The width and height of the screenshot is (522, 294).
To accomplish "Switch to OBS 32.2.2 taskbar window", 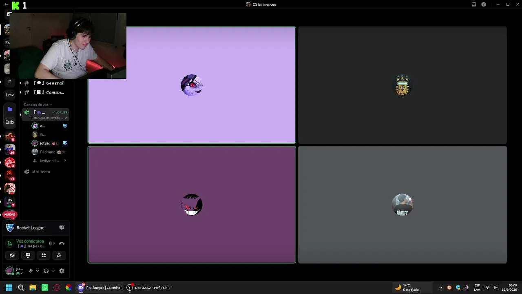I will click(148, 287).
